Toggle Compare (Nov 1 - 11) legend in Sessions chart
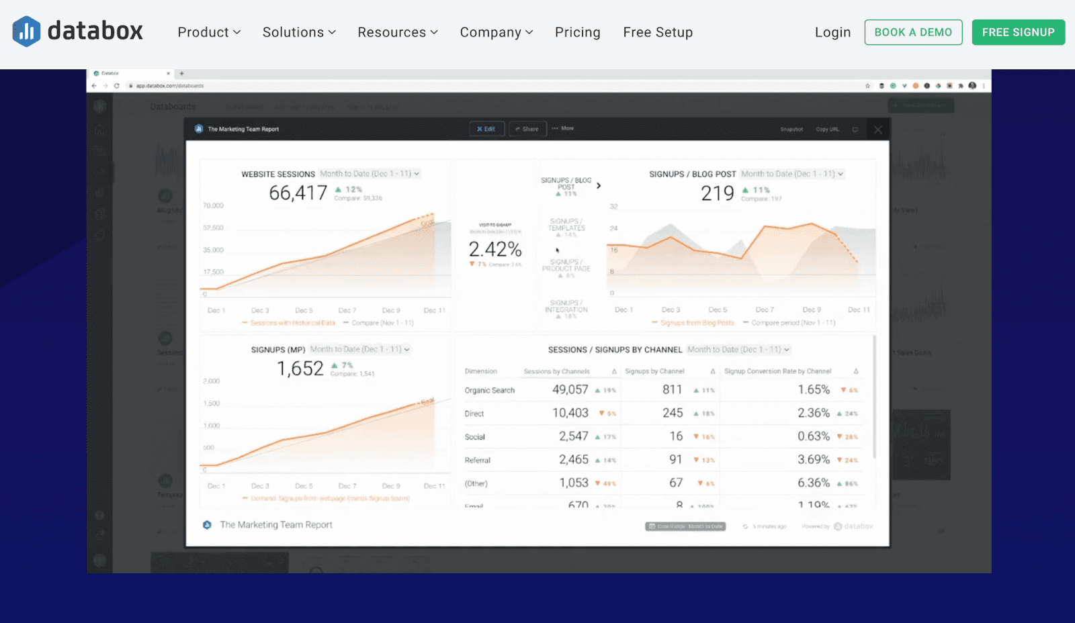Screen dimensions: 1075x623 [378, 323]
